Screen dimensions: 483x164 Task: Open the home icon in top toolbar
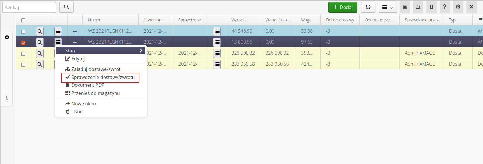[x=405, y=7]
